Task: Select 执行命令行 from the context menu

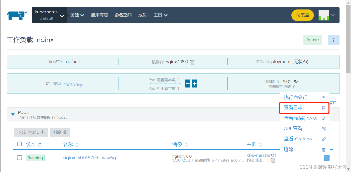Action: coord(305,97)
